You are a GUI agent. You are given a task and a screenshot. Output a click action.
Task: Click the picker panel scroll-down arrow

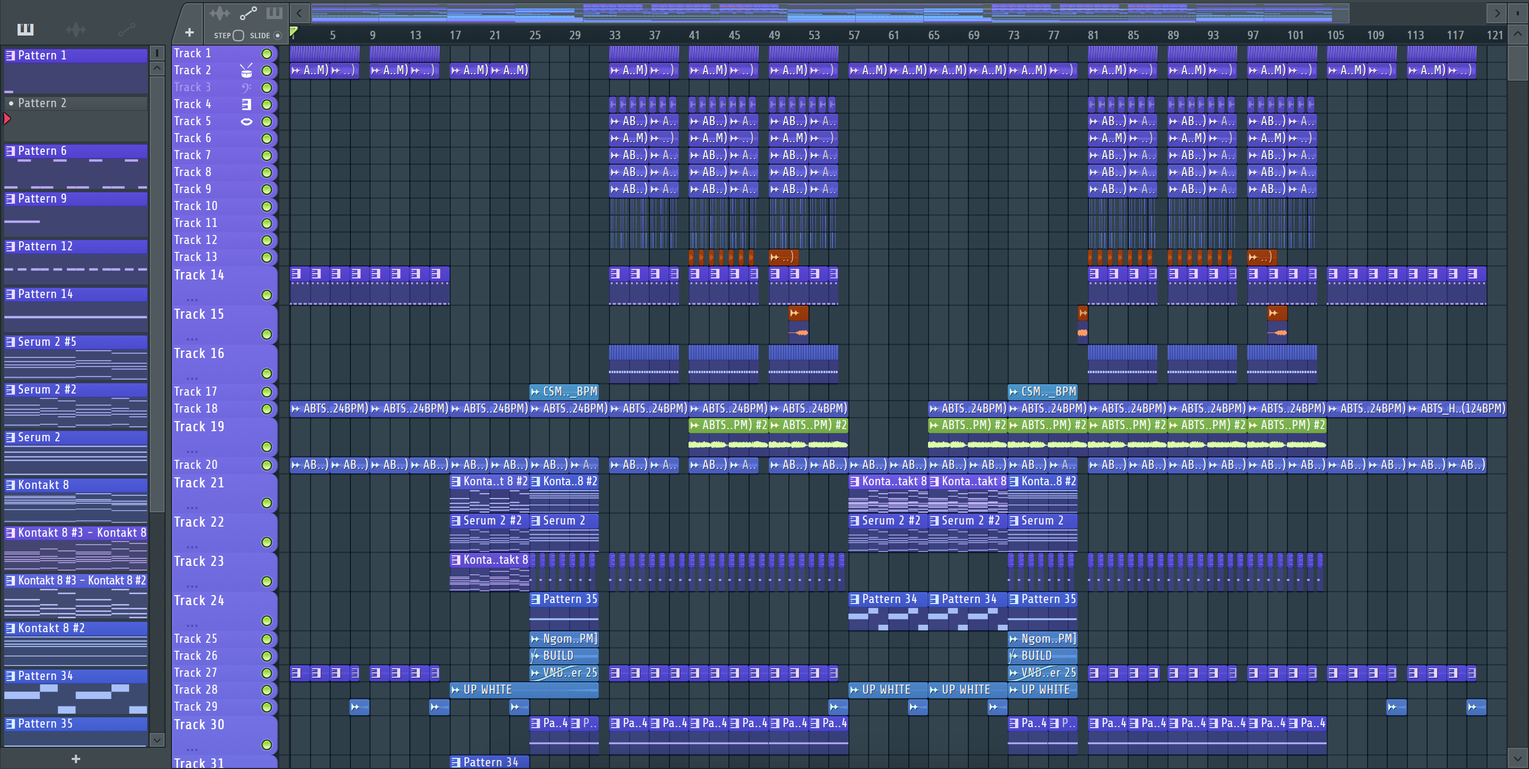[157, 739]
